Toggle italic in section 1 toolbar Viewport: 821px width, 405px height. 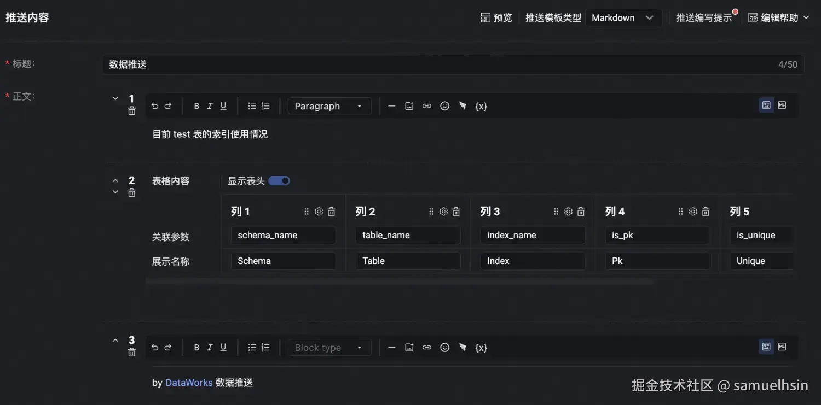click(210, 106)
